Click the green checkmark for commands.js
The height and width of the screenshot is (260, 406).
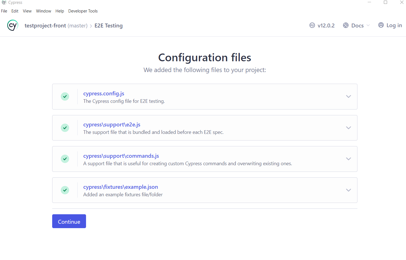click(65, 159)
